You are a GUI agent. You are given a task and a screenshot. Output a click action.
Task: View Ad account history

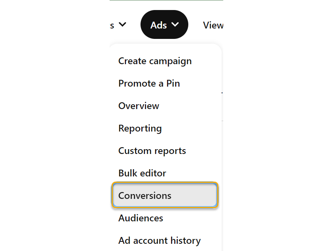tap(159, 241)
